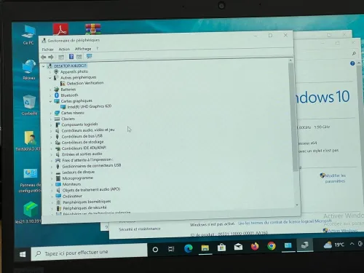
Task: Select Objets de traitement audio (APO)
Action: point(91,190)
